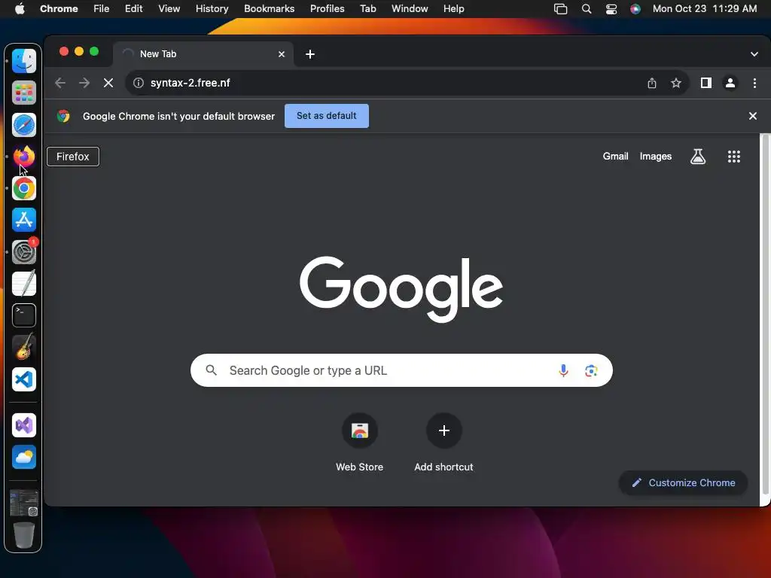Go forward using the forward arrow
The width and height of the screenshot is (771, 578).
click(x=84, y=83)
